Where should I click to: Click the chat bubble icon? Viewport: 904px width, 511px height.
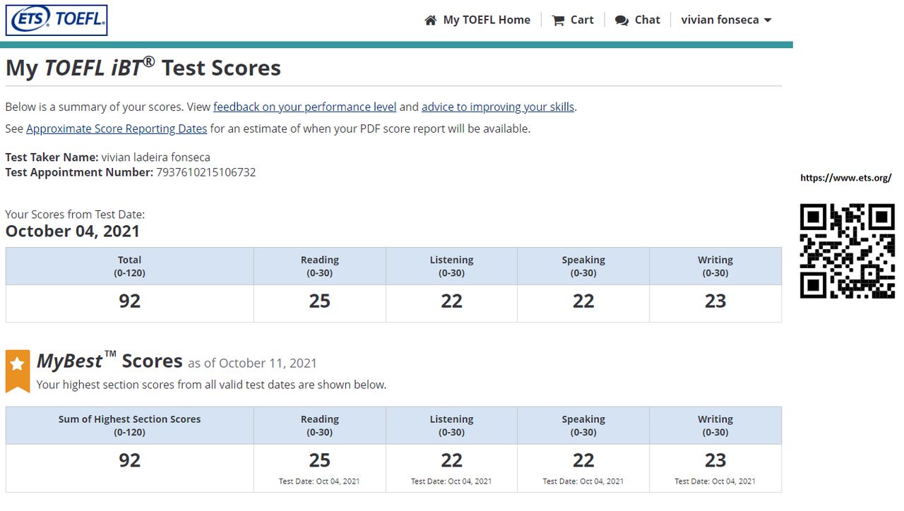tap(621, 20)
